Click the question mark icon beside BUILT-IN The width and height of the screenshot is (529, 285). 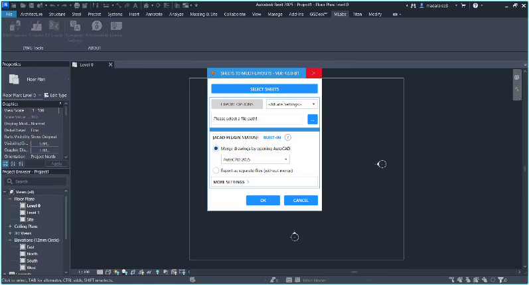[287, 138]
